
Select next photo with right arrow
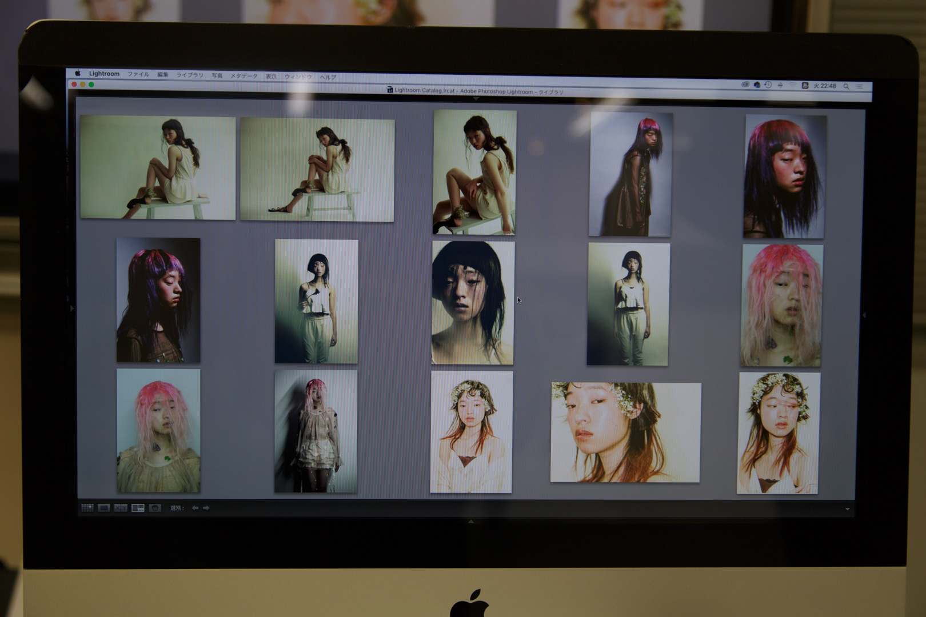coord(206,507)
